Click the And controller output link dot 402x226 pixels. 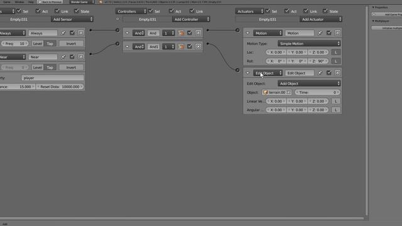[208, 30]
